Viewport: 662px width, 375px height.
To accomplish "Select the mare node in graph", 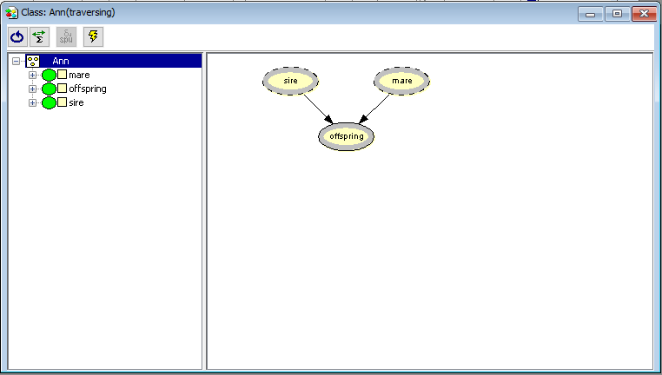I will click(x=401, y=81).
